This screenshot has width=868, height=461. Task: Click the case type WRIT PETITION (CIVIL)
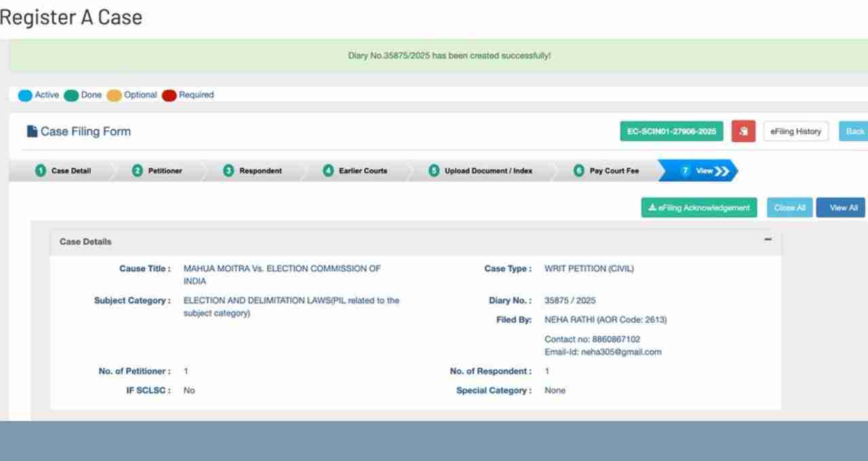click(589, 268)
